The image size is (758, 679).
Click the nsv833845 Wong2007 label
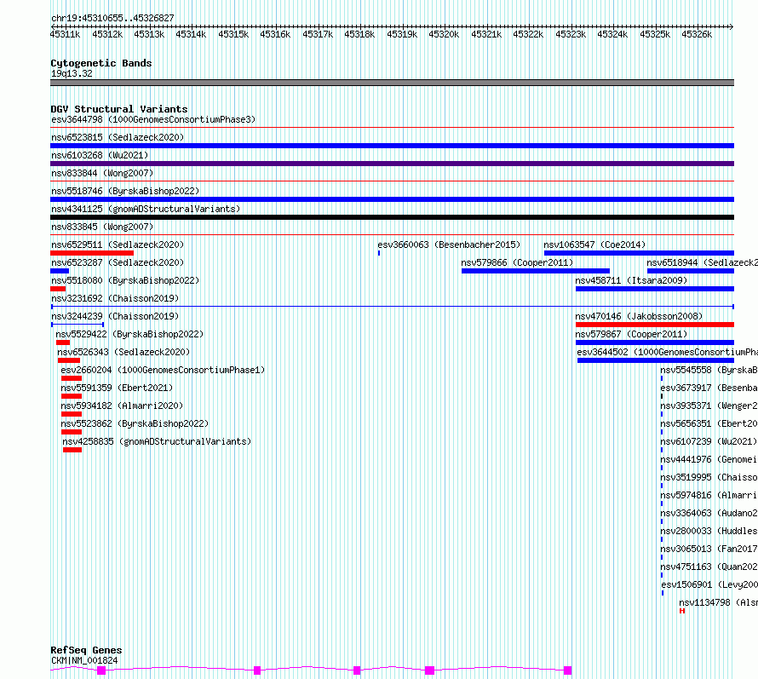pyautogui.click(x=102, y=227)
